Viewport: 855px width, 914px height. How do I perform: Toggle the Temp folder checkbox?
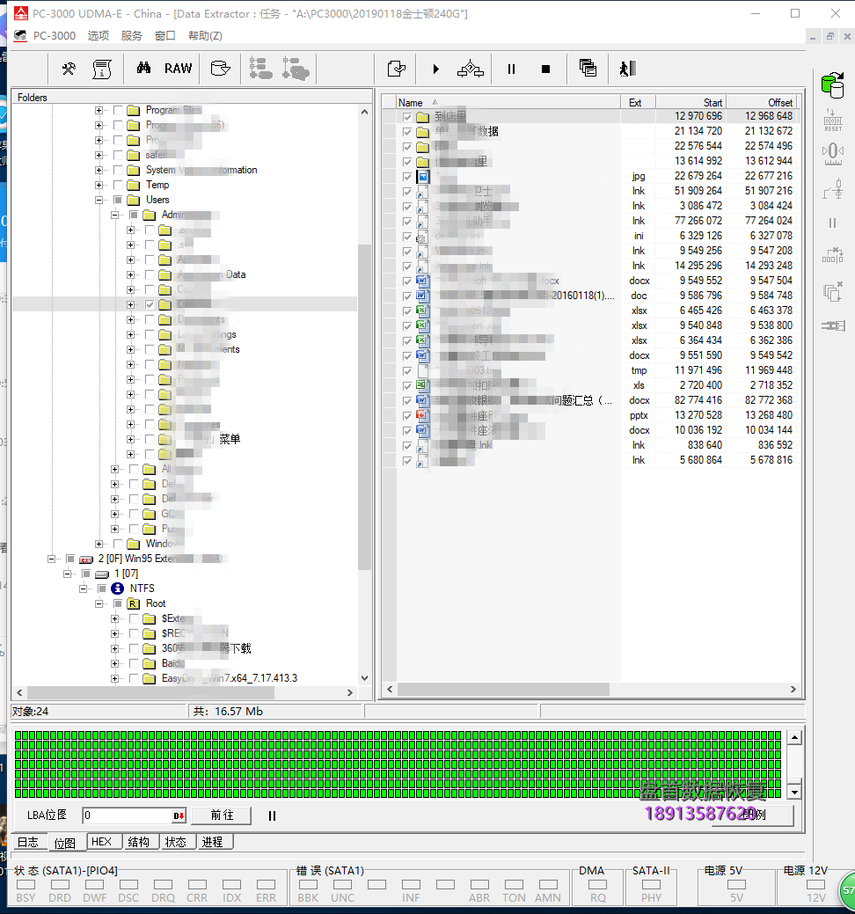[x=118, y=185]
